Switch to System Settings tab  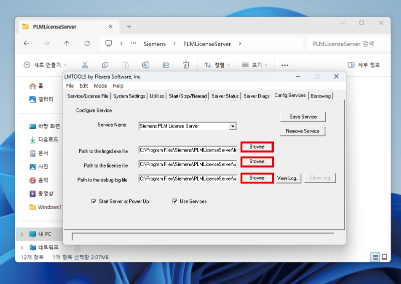(x=129, y=96)
